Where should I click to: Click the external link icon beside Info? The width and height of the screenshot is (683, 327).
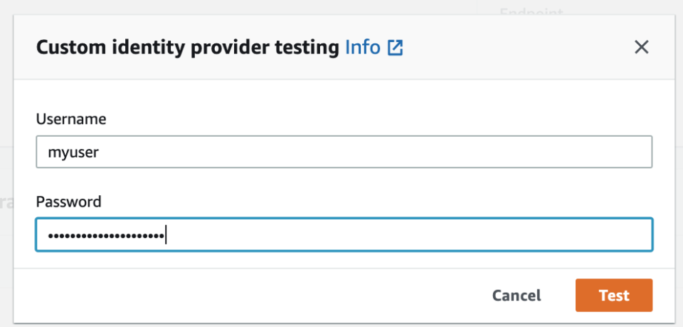395,48
